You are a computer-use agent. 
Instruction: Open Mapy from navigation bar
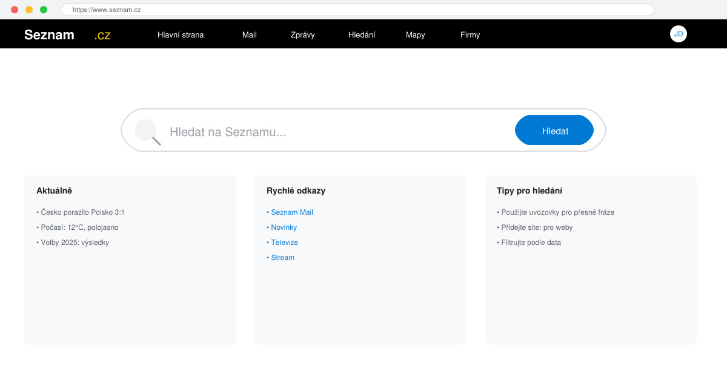click(x=416, y=35)
